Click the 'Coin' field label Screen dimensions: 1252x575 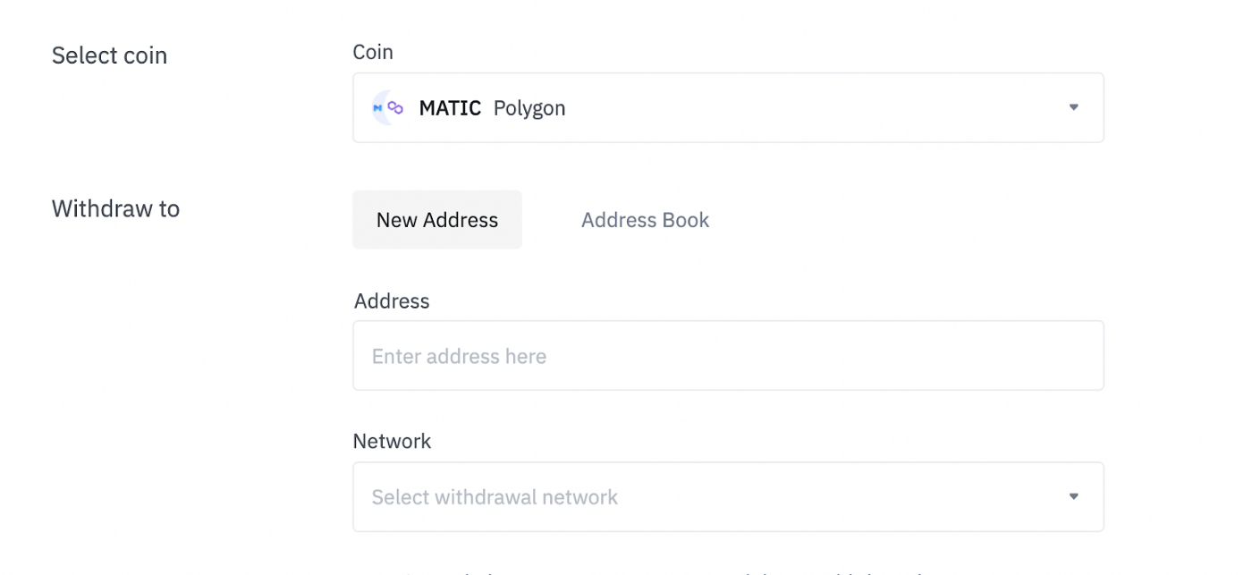coord(373,52)
